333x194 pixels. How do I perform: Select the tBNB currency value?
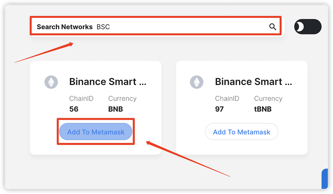click(x=263, y=109)
